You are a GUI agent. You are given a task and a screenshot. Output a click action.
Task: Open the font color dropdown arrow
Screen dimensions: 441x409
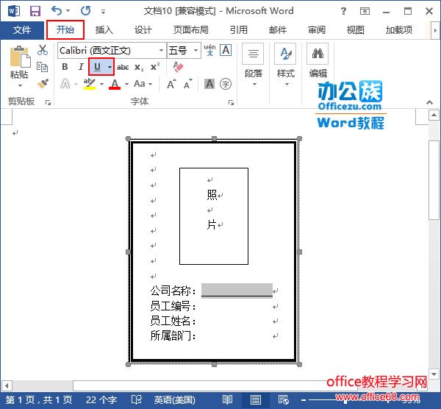[127, 84]
